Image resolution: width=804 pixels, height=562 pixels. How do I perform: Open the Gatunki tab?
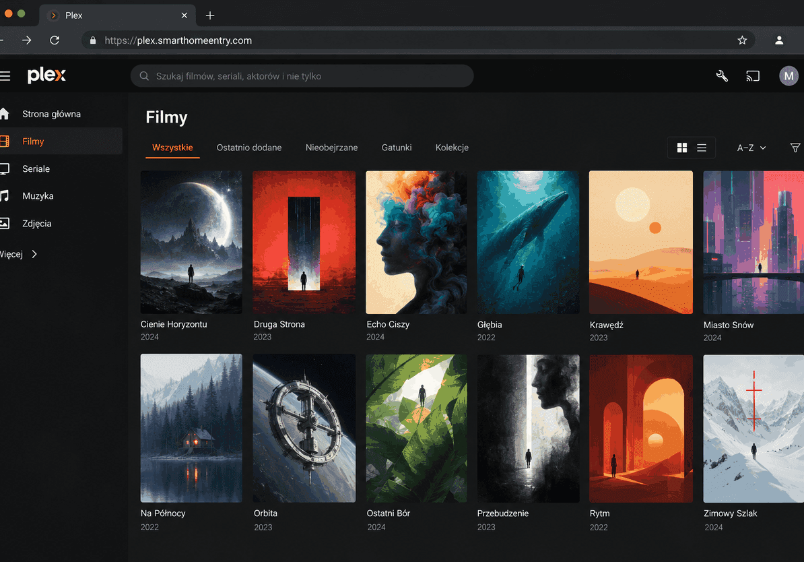[x=397, y=148]
